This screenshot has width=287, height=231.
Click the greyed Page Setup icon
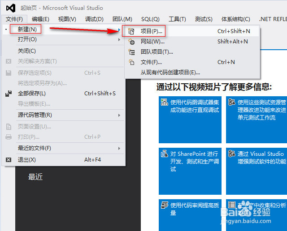9,127
